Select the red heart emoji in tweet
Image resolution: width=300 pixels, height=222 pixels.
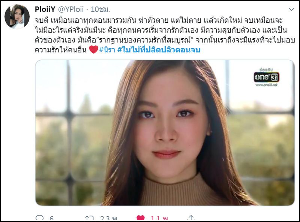point(93,49)
